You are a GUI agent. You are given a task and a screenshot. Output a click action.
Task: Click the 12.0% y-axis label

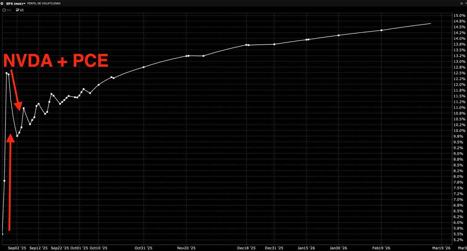pyautogui.click(x=459, y=85)
